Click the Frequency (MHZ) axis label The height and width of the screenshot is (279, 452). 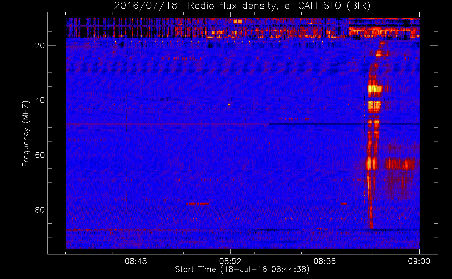pos(25,134)
